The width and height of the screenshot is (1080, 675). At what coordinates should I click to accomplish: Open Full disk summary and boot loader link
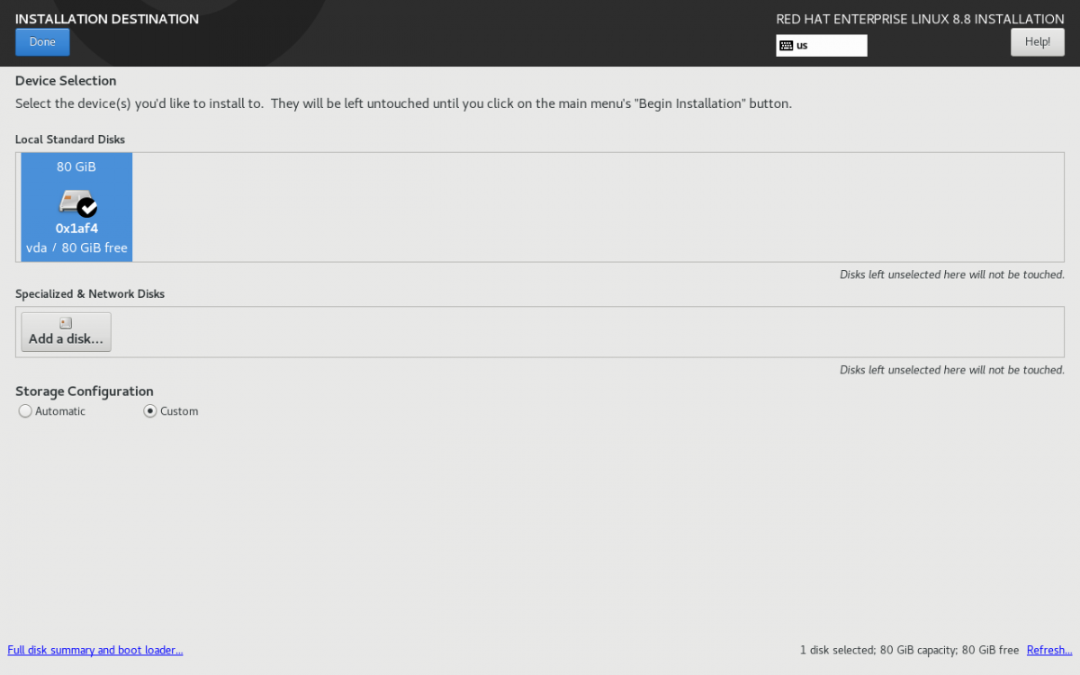tap(95, 650)
